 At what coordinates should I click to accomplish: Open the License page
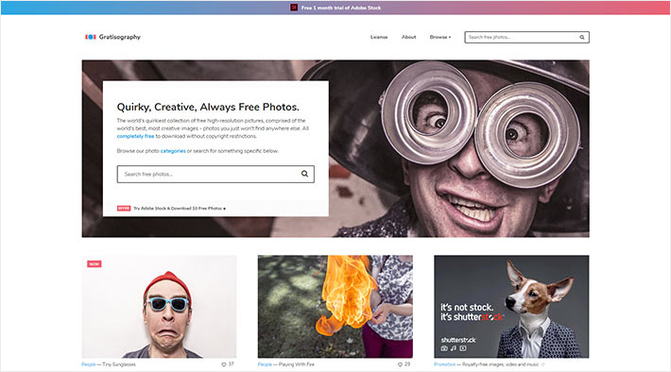379,37
